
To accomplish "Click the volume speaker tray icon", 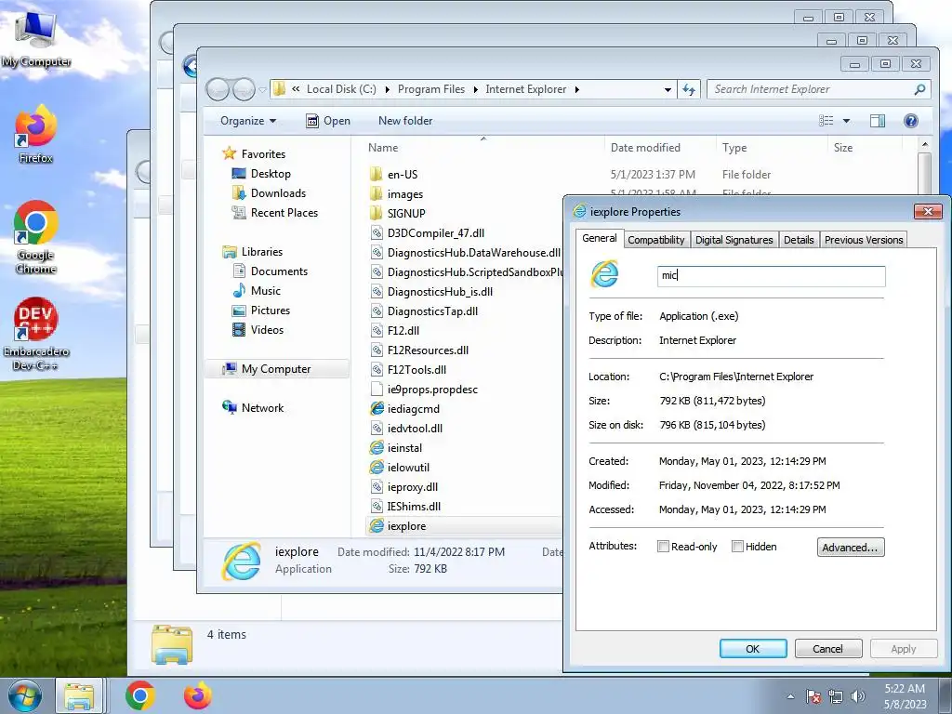I will pos(857,696).
